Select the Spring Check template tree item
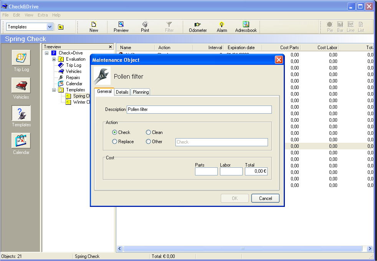The height and width of the screenshot is (261, 377). click(x=81, y=96)
